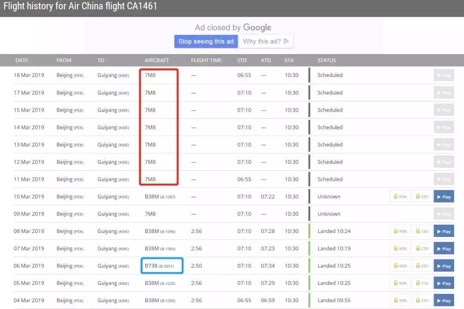The width and height of the screenshot is (464, 309).
Task: Open the KML export for the 06 Mar flight
Action: pos(400,266)
